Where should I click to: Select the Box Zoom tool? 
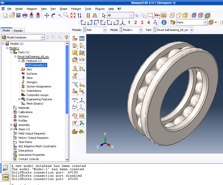coord(66,15)
